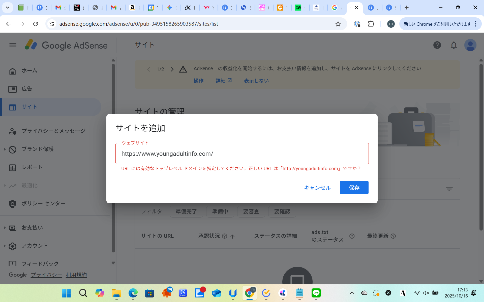Click the 保存 button
The height and width of the screenshot is (302, 484).
(x=354, y=187)
